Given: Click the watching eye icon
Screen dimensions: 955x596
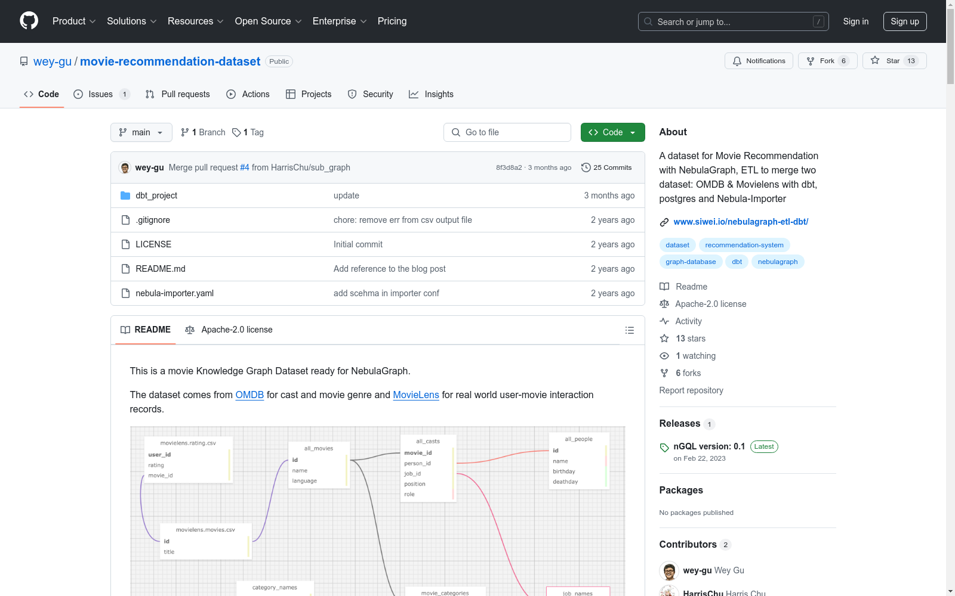Looking at the screenshot, I should pyautogui.click(x=664, y=356).
